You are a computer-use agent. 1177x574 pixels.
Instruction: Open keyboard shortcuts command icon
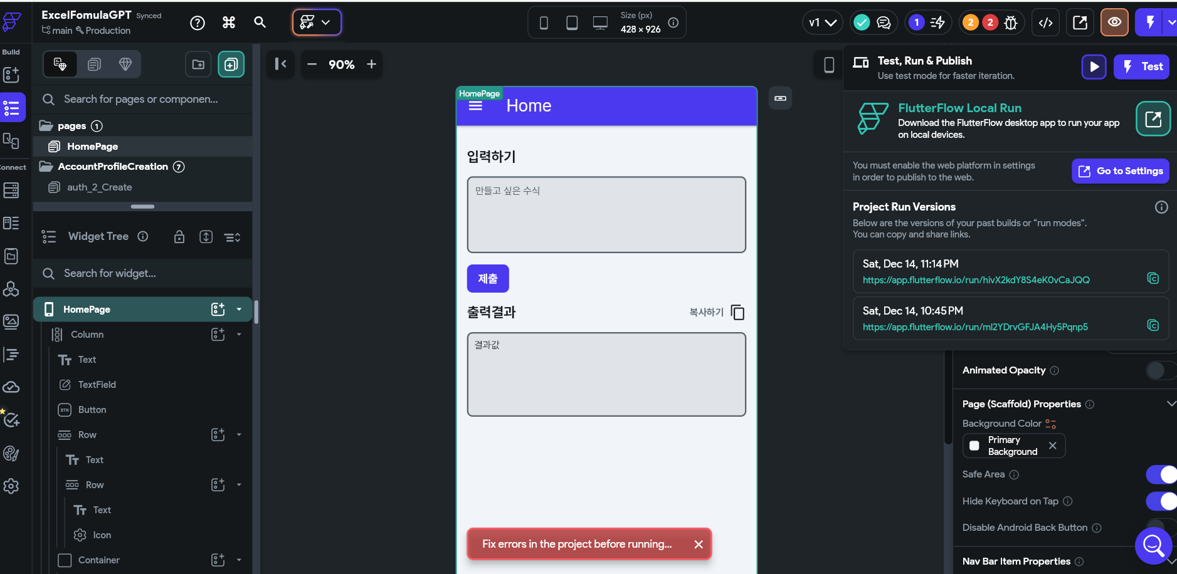pyautogui.click(x=229, y=23)
